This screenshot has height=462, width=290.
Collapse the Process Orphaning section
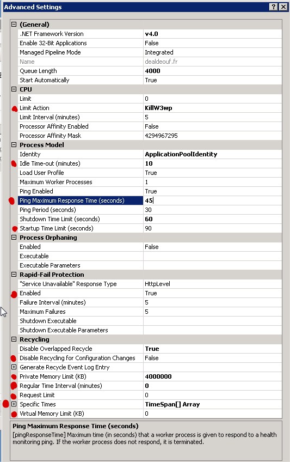14,237
